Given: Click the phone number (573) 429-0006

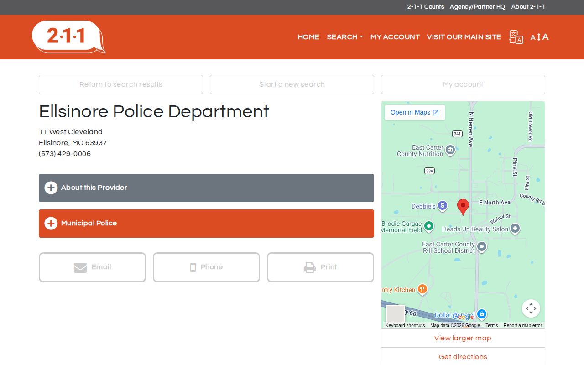Looking at the screenshot, I should [x=65, y=154].
